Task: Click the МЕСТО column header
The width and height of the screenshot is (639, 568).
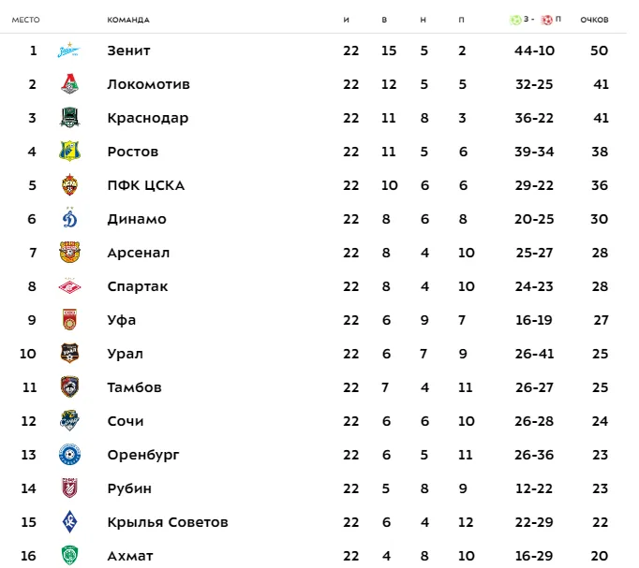Action: coord(25,20)
